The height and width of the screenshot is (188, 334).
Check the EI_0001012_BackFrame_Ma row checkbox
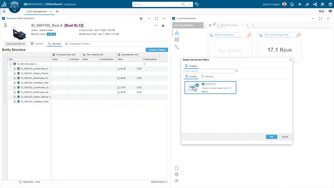click(5, 92)
